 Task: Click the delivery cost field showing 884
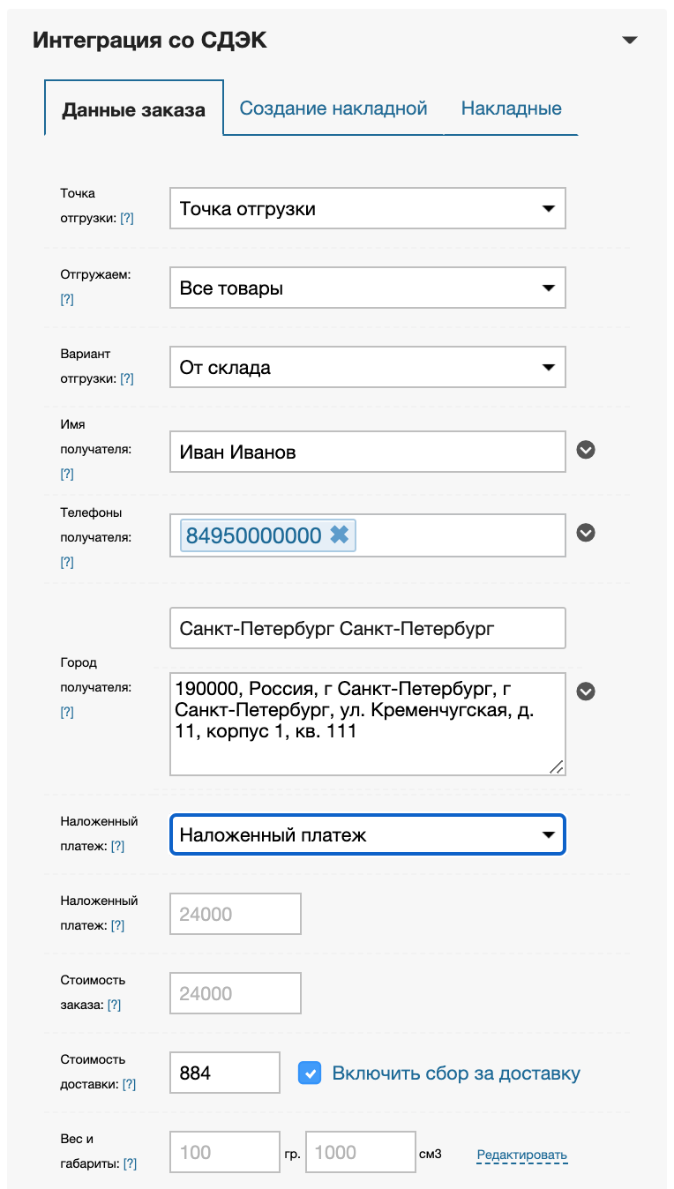tap(224, 1073)
